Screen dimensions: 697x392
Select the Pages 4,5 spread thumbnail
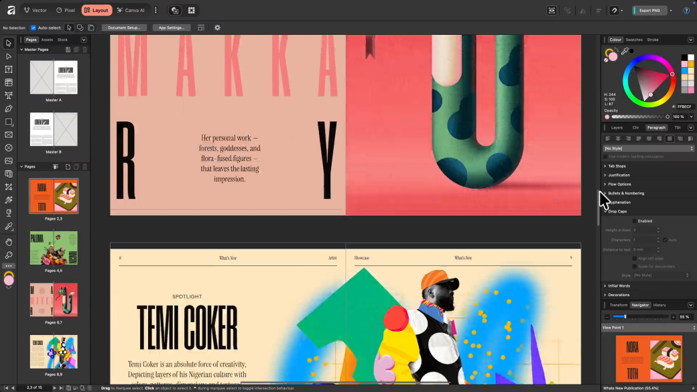54,248
